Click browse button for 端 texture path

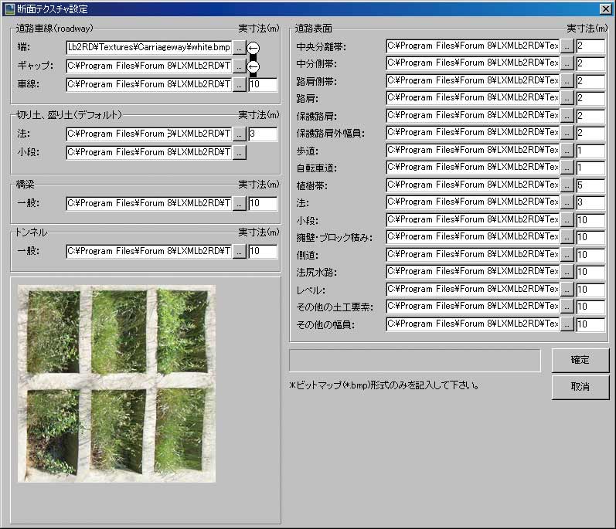coord(240,47)
